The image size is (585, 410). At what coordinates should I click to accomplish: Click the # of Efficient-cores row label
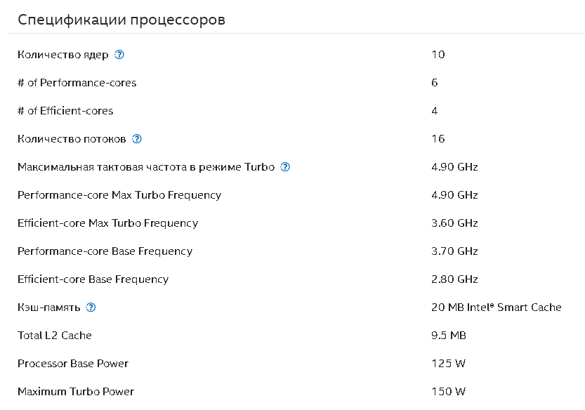tap(65, 111)
